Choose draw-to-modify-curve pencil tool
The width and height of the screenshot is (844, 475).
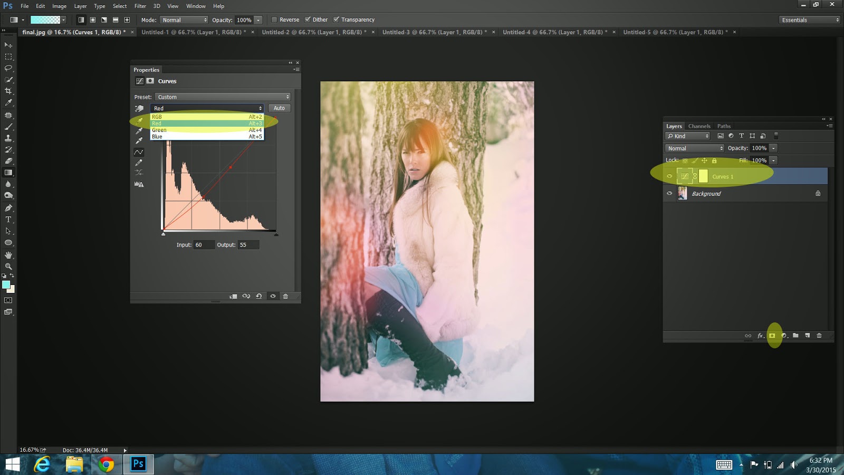[139, 163]
